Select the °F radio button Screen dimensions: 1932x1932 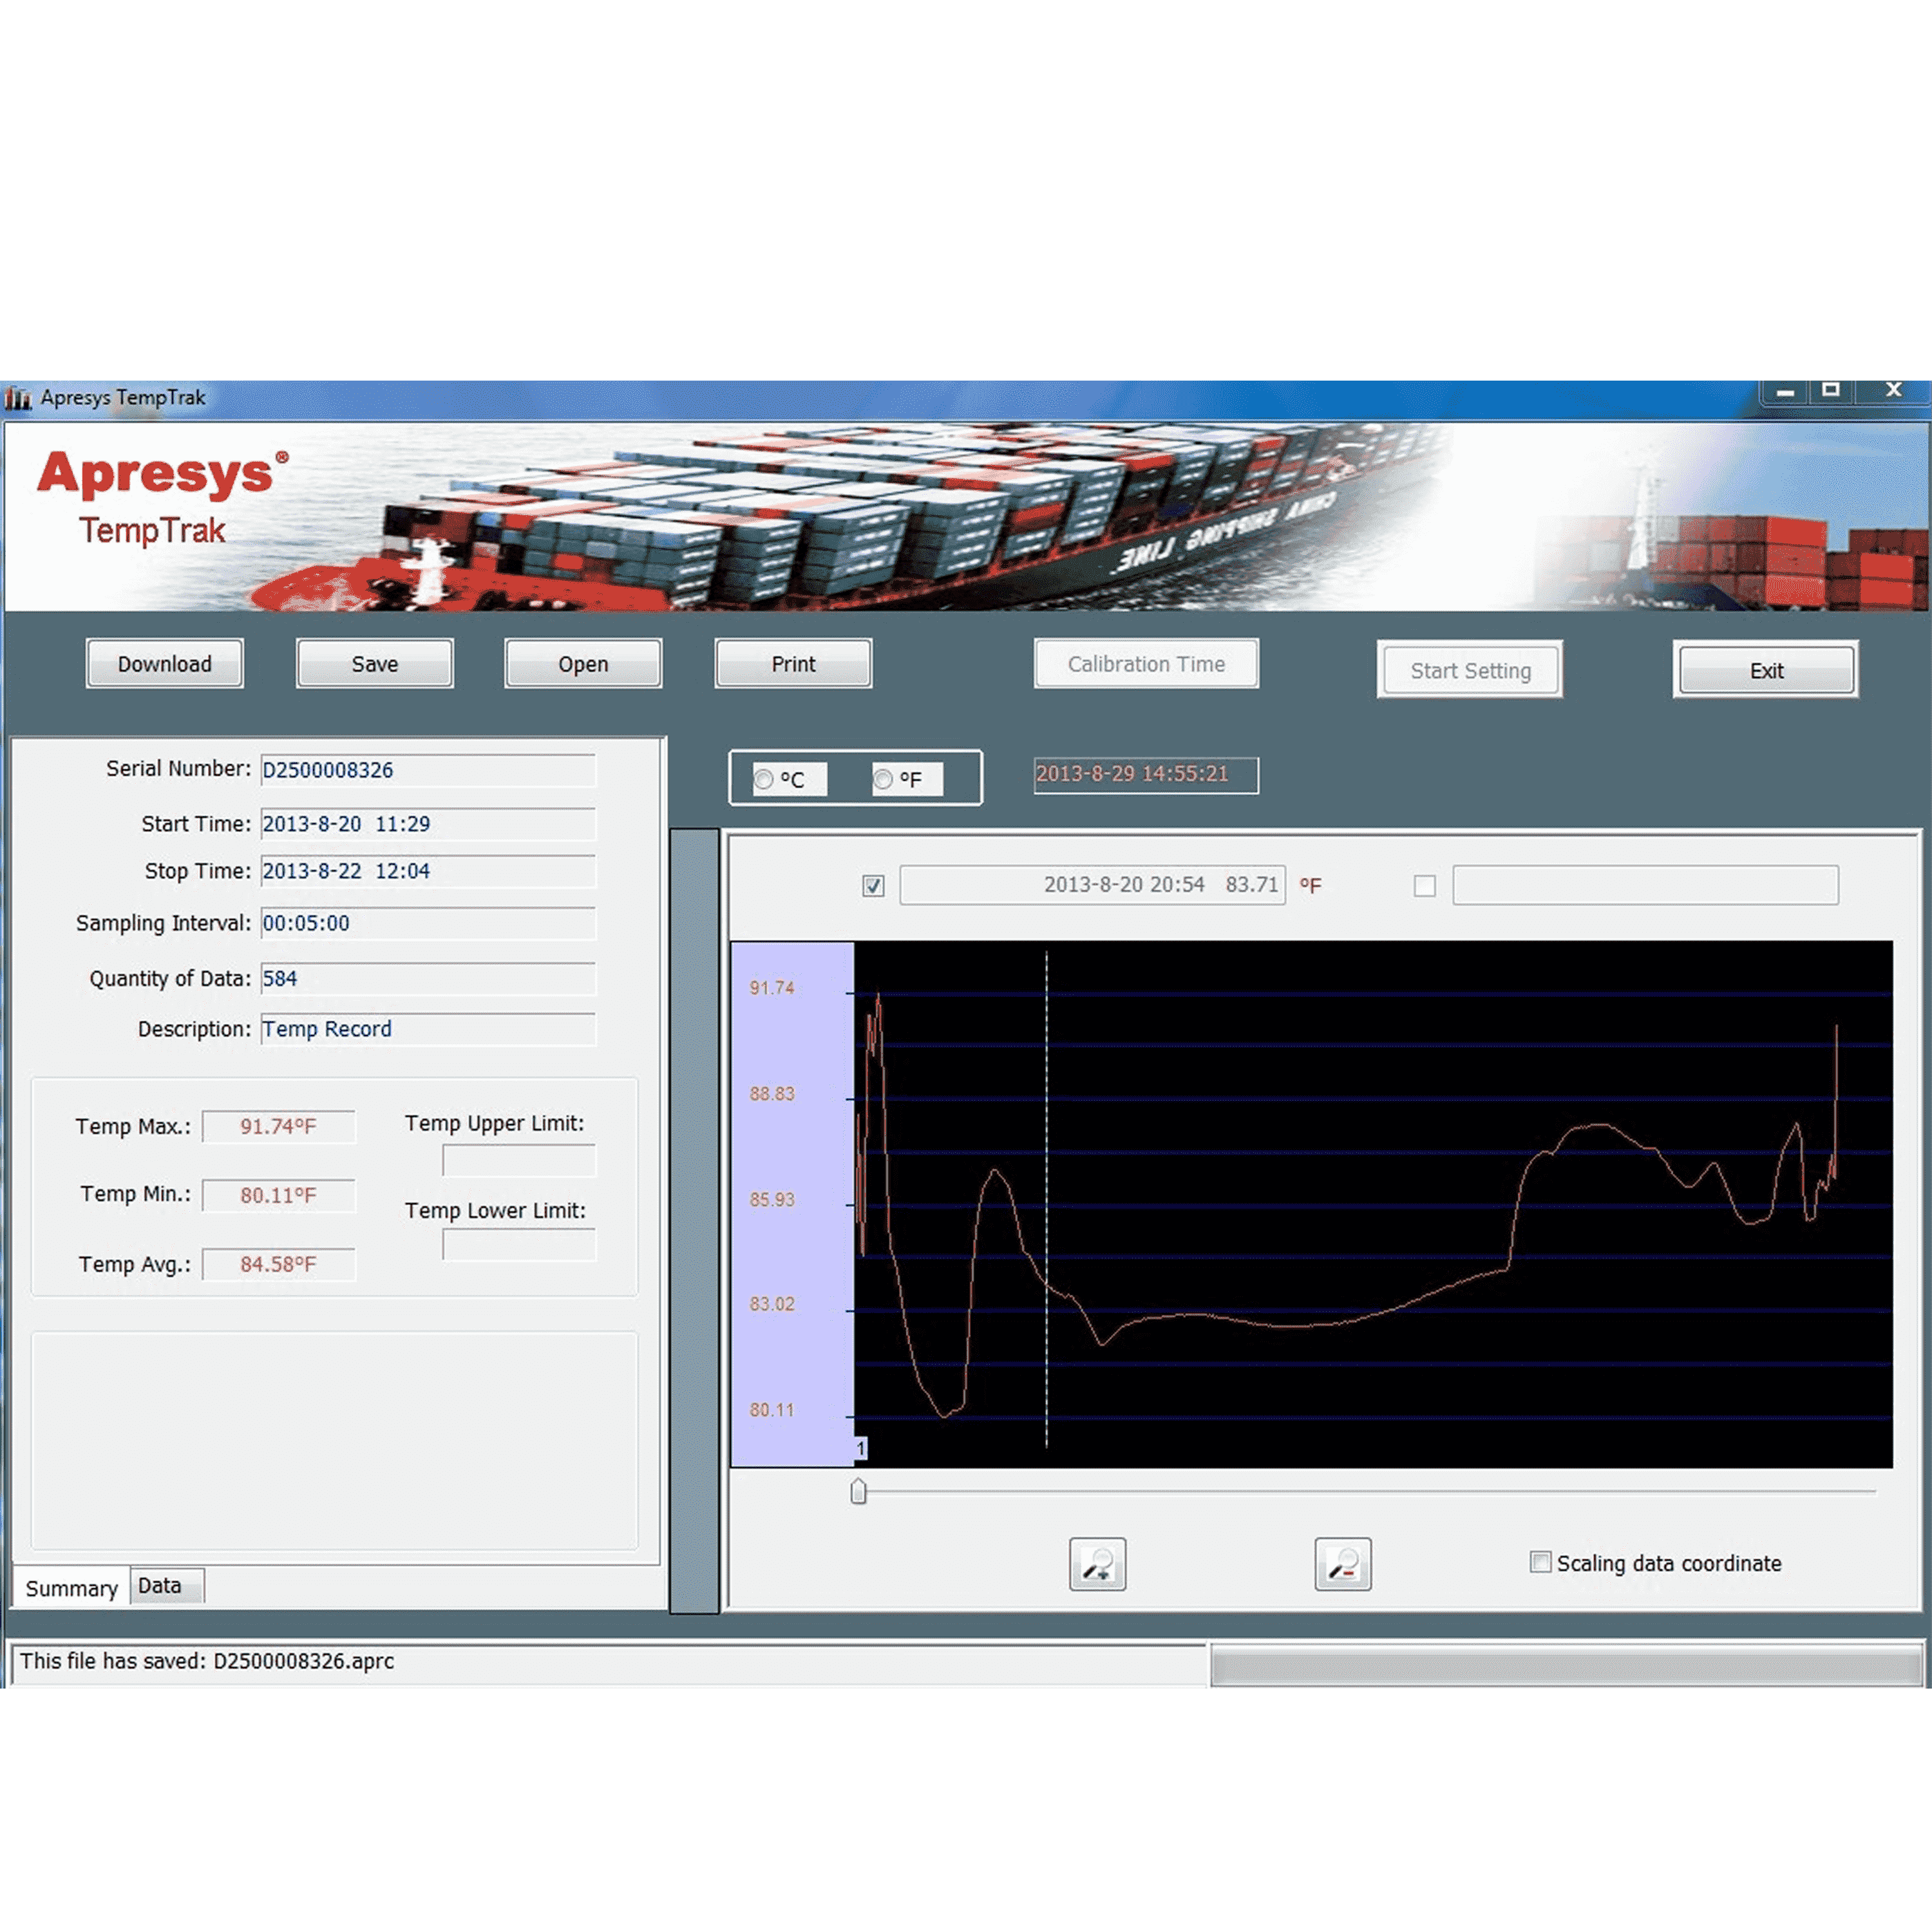(883, 779)
